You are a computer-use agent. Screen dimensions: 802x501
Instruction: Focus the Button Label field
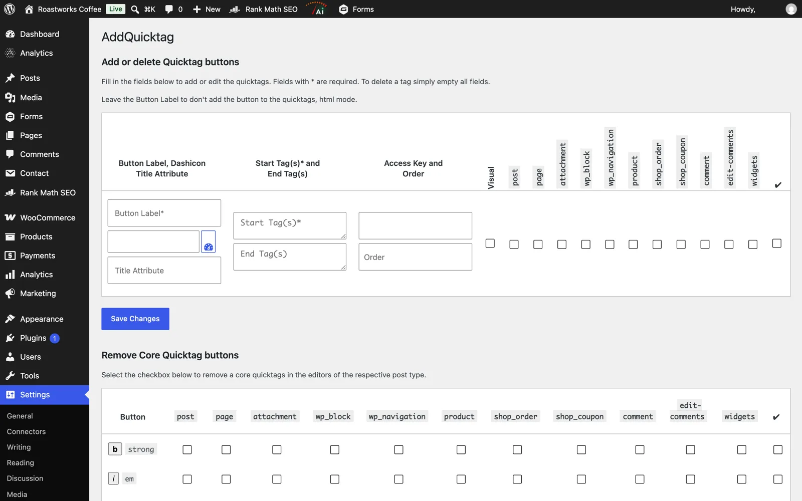pyautogui.click(x=164, y=213)
